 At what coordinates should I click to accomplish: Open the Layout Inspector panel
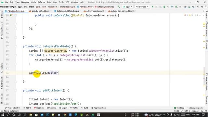[x=195, y=108]
